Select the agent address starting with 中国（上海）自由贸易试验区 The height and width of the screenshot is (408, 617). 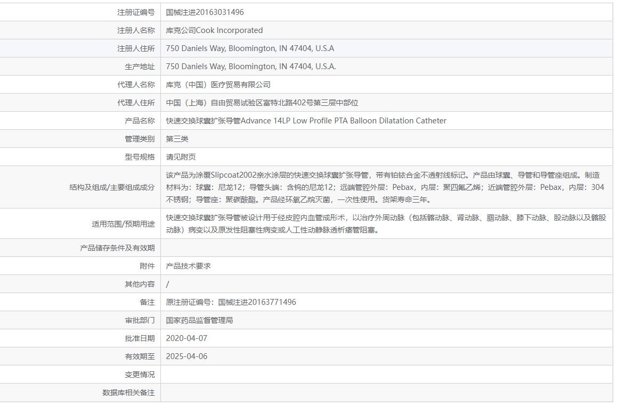(262, 103)
